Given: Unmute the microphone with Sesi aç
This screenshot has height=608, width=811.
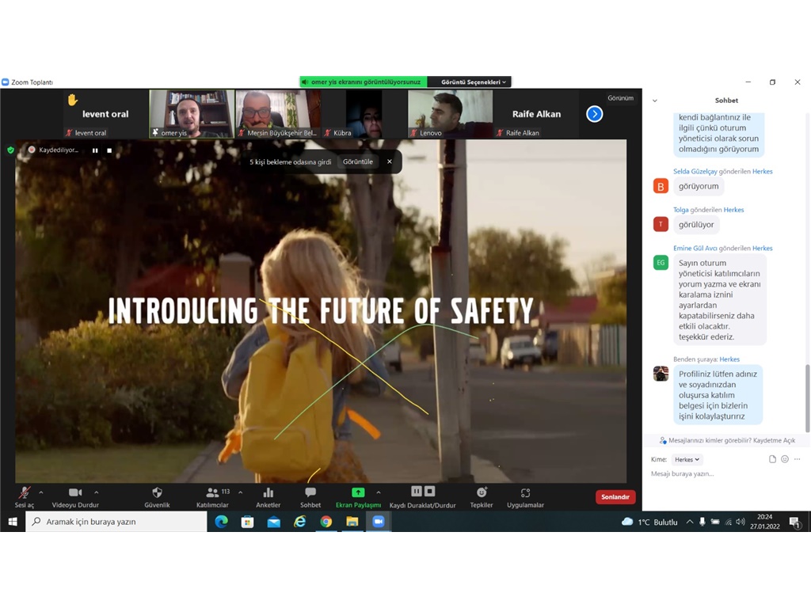Looking at the screenshot, I should (25, 497).
